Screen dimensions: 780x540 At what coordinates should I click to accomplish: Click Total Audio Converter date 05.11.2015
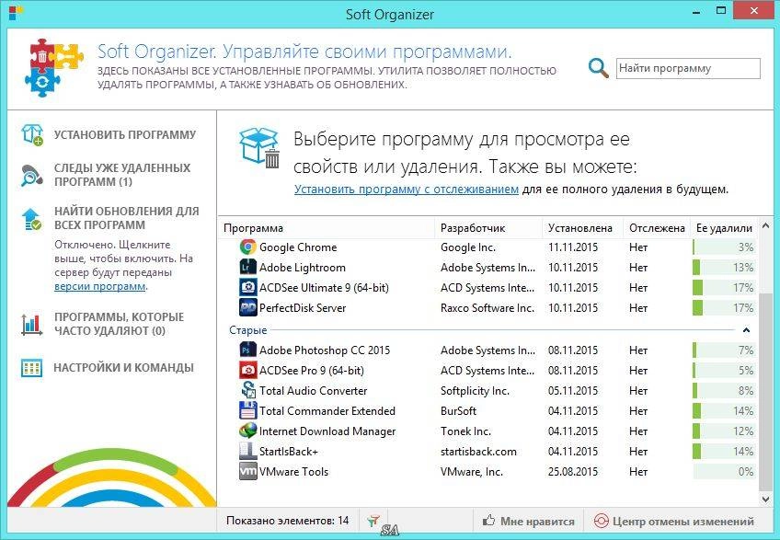[572, 391]
